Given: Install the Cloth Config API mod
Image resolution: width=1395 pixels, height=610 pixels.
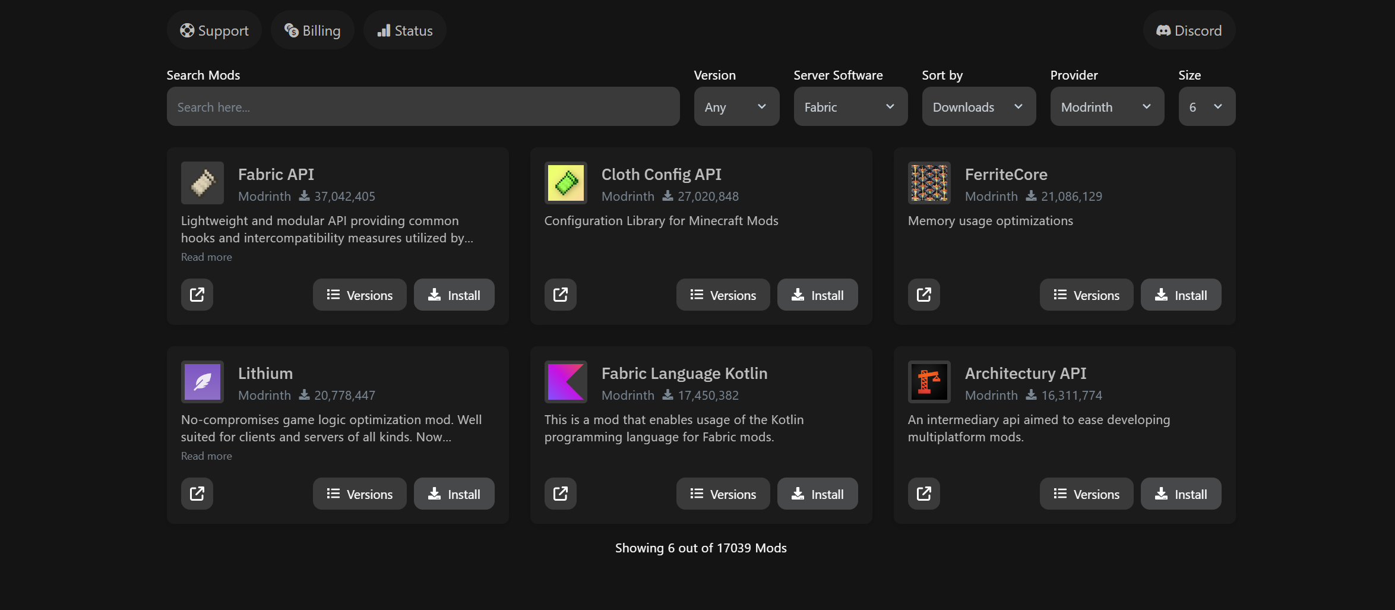Looking at the screenshot, I should (x=818, y=295).
